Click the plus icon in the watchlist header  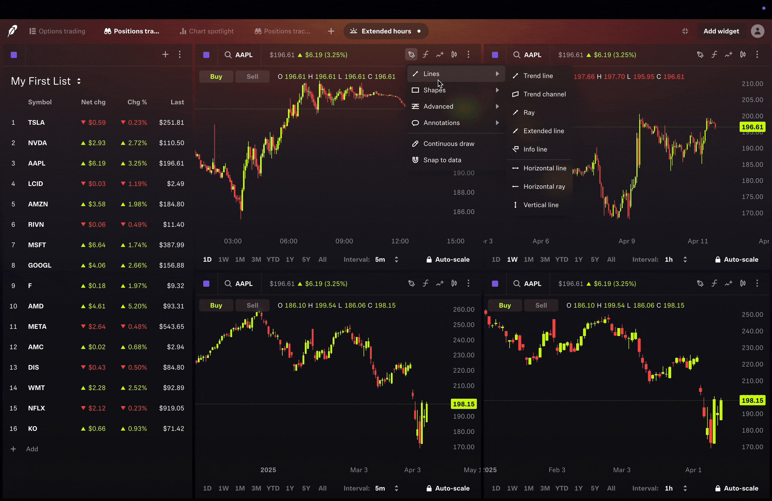tap(165, 55)
